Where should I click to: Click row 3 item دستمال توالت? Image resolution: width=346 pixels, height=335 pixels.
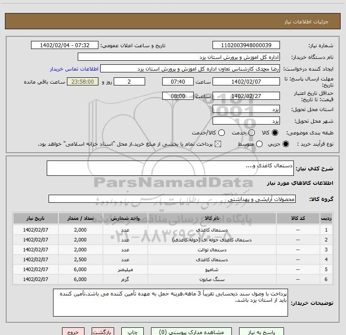(212, 250)
